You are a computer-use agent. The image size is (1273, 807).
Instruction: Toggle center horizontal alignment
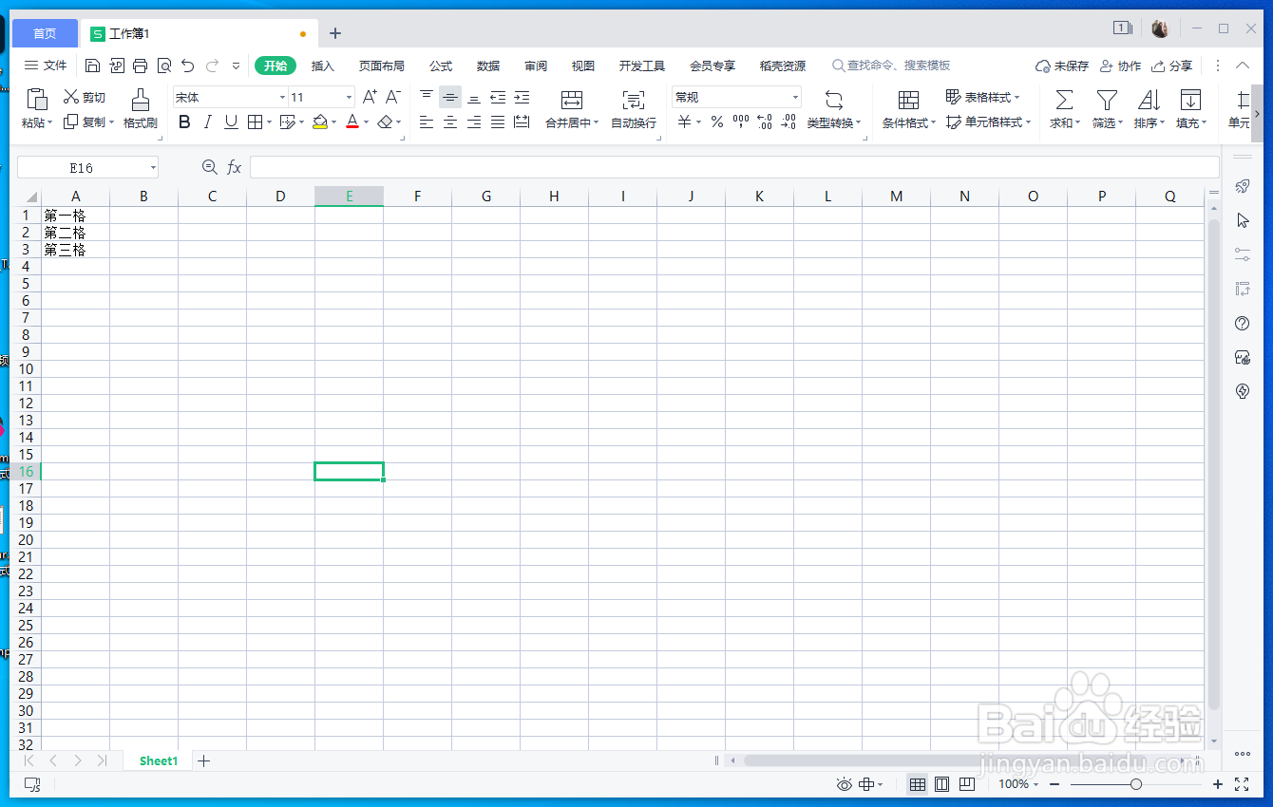tap(450, 122)
